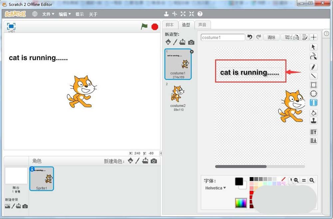Click the 清除 button

[x=271, y=38]
